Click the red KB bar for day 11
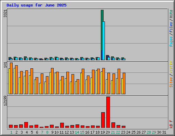The height and width of the screenshot is (136, 175). [62, 125]
